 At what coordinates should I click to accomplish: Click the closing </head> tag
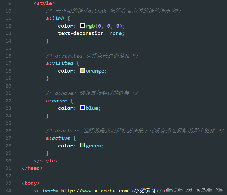[x=32, y=168]
